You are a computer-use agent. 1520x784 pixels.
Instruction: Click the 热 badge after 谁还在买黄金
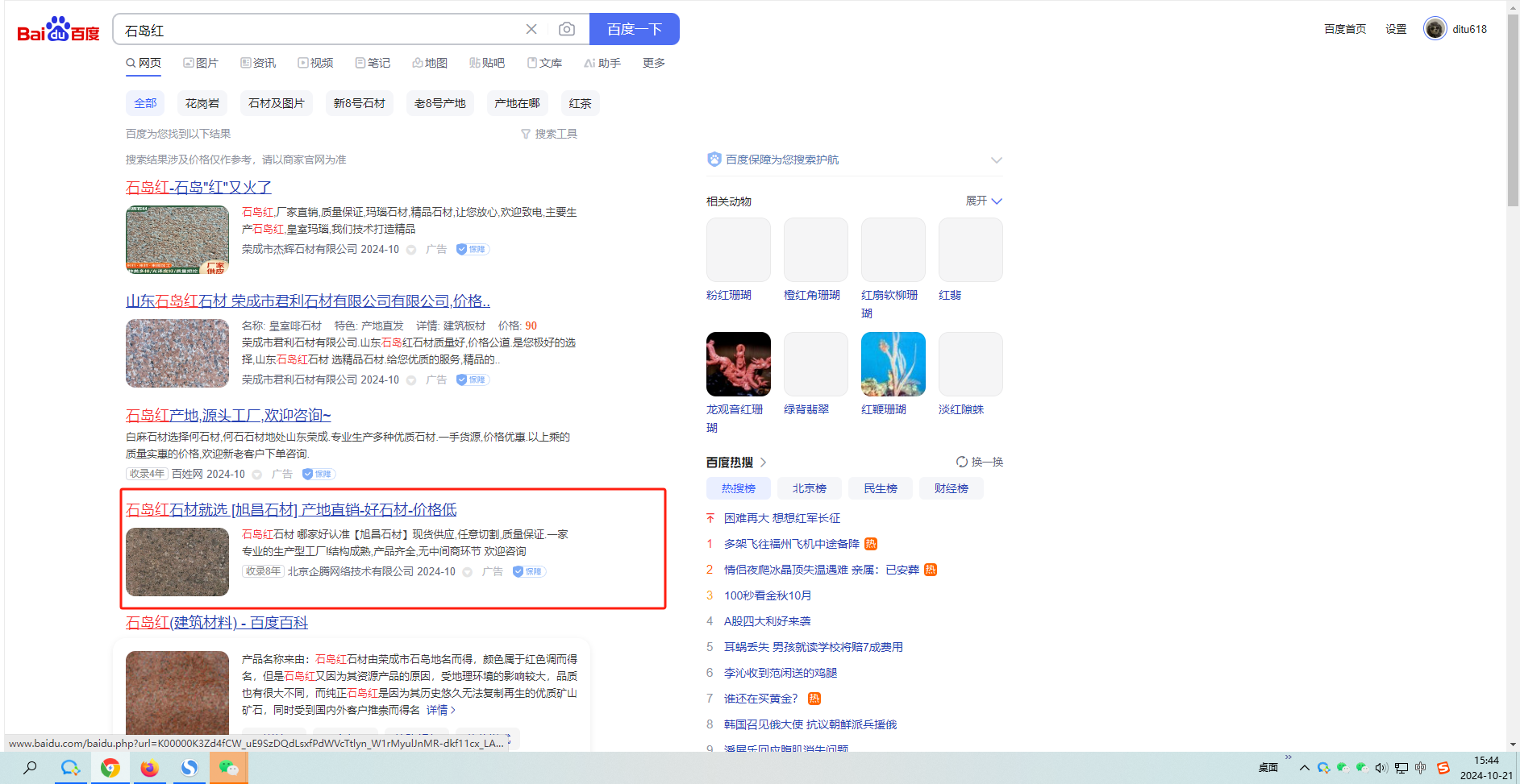[814, 699]
